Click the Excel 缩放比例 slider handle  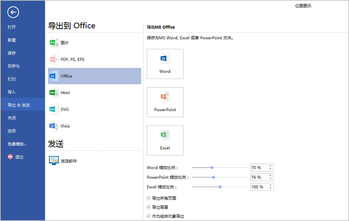(220, 187)
